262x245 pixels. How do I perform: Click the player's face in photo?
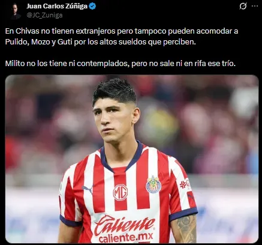[x=114, y=120]
